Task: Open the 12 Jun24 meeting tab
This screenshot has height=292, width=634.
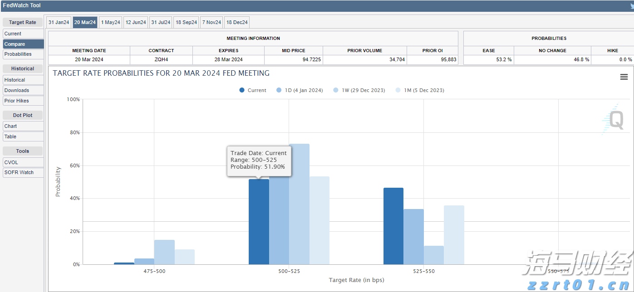Action: point(136,22)
